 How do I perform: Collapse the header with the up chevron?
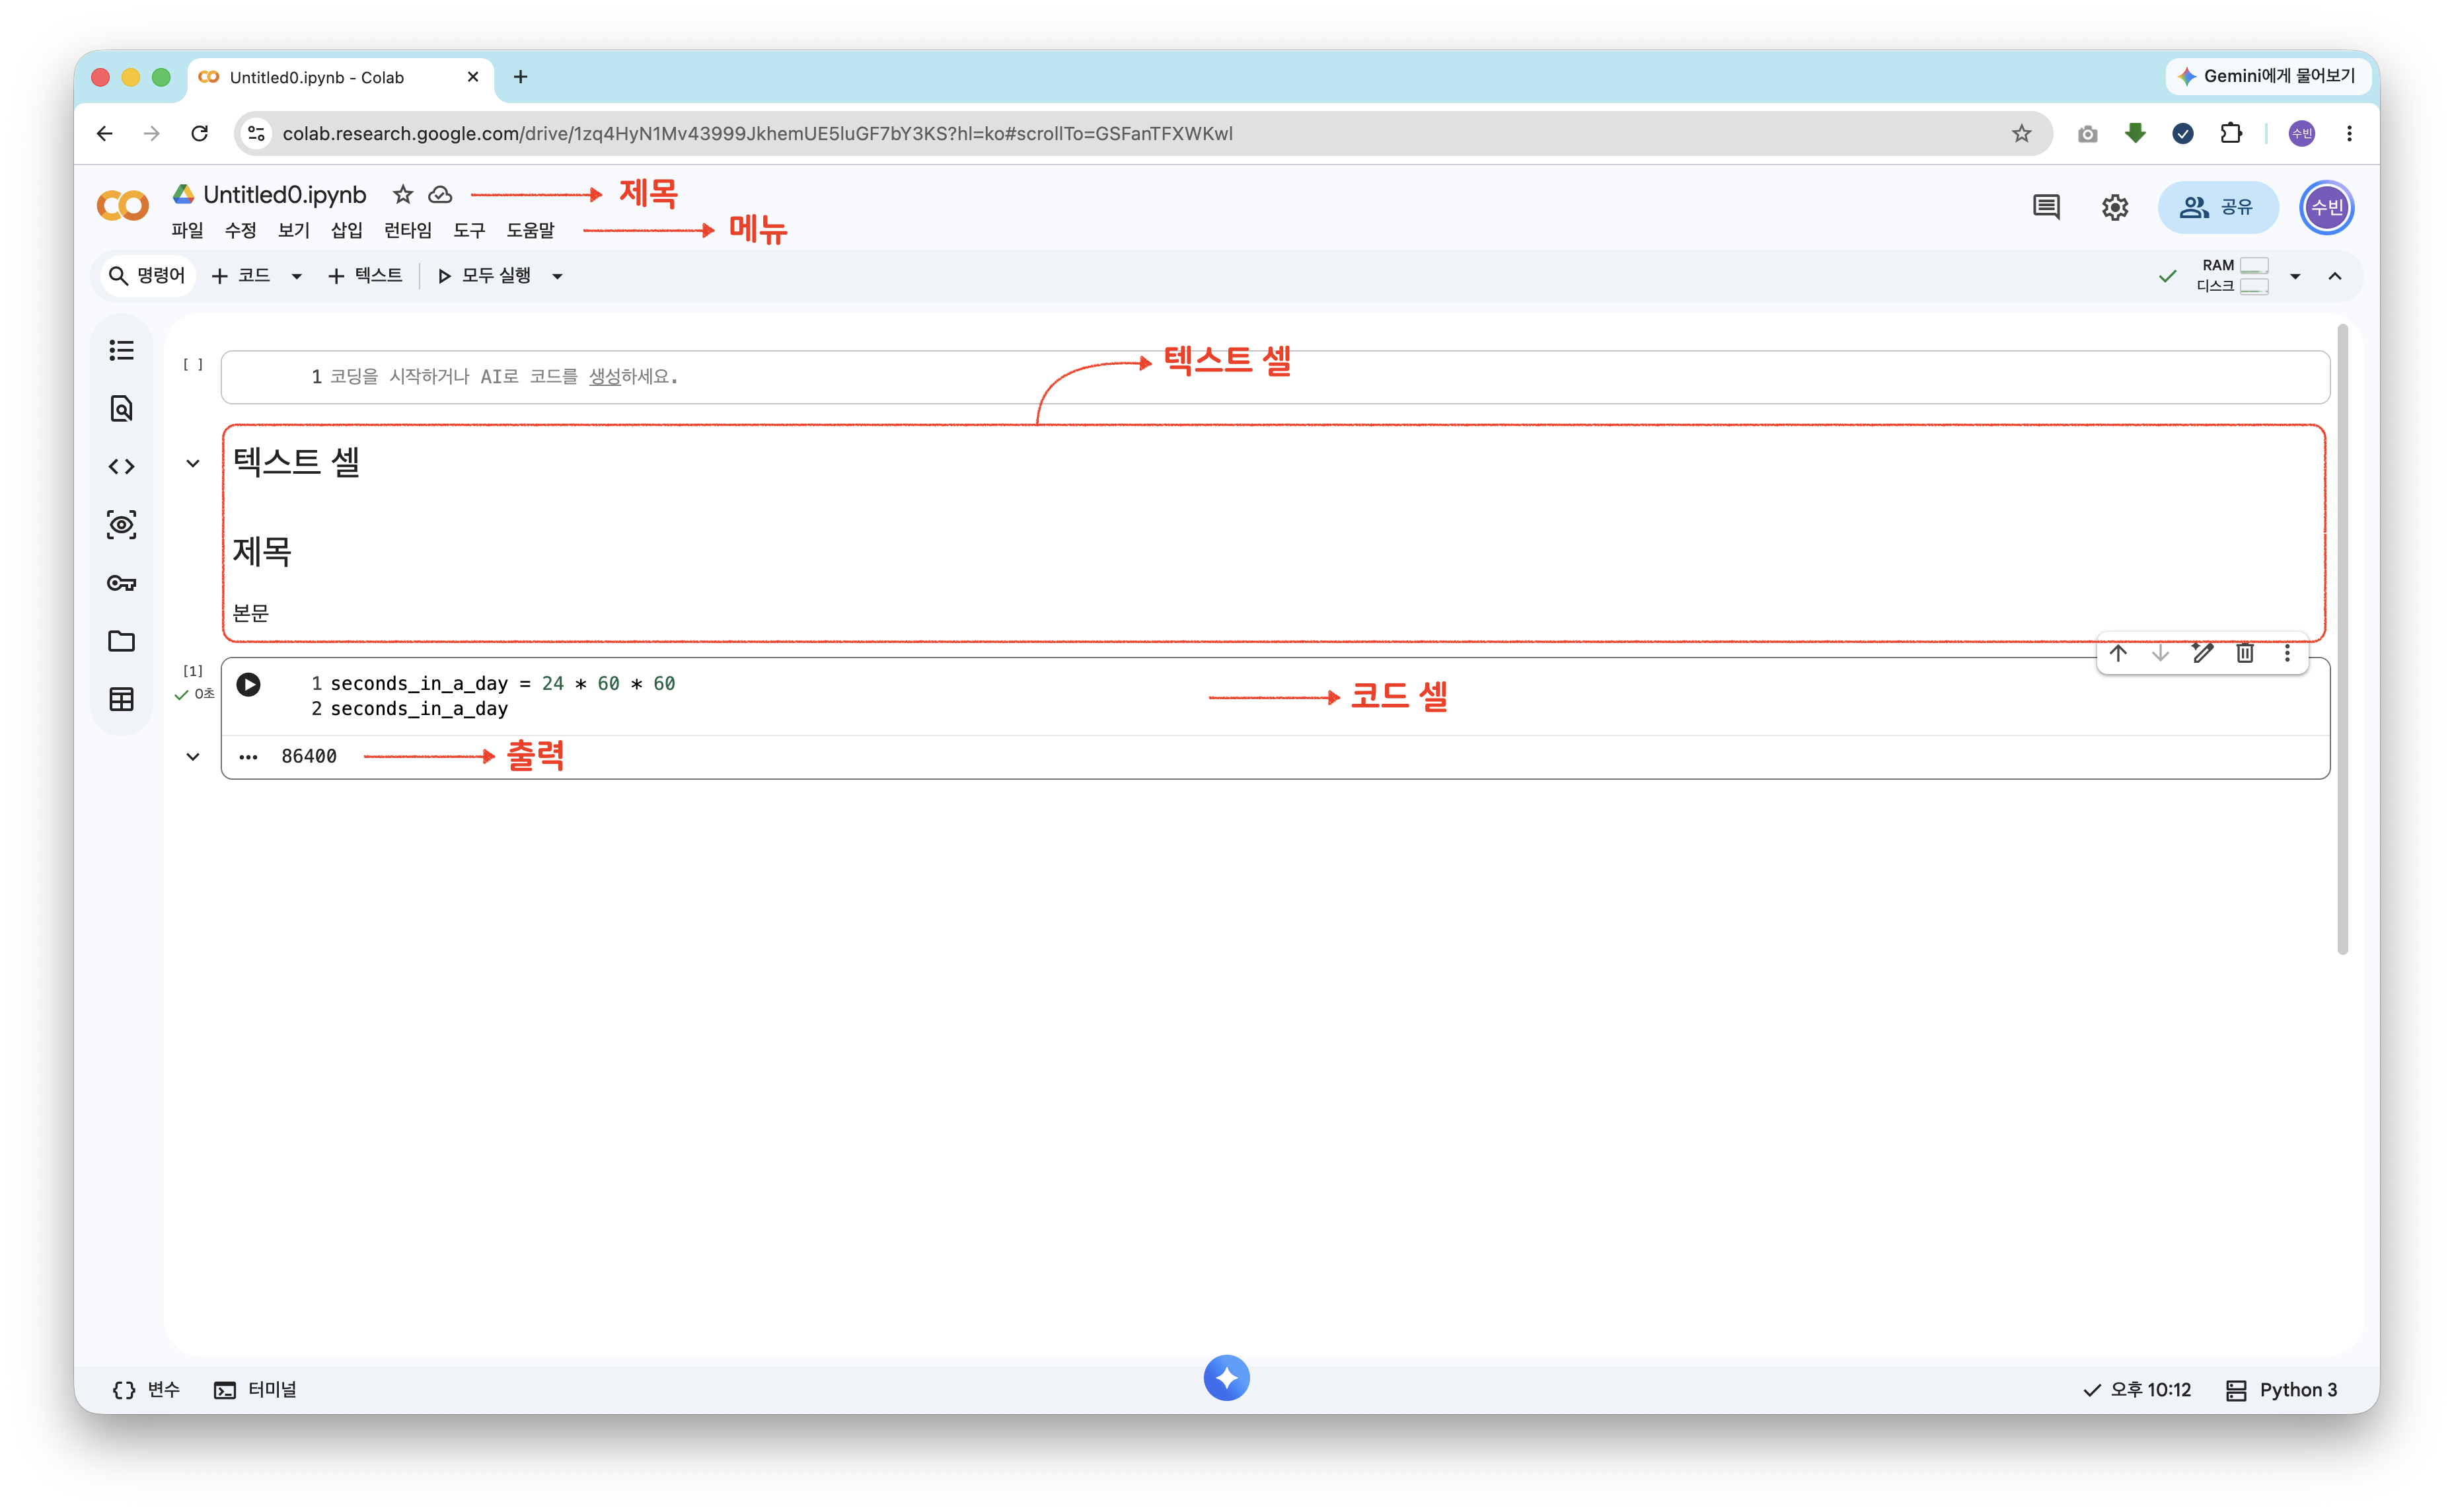click(x=2335, y=276)
